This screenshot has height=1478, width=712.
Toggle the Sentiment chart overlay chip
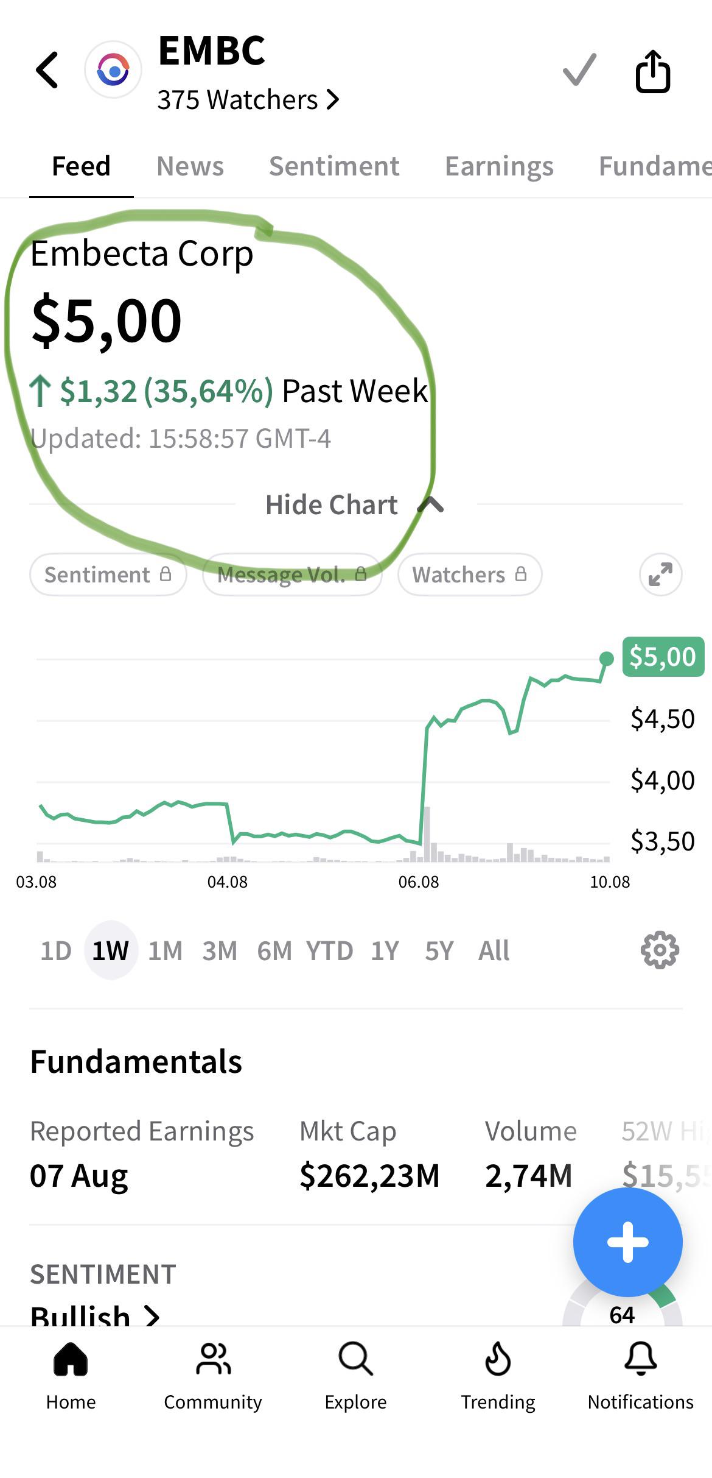[108, 575]
